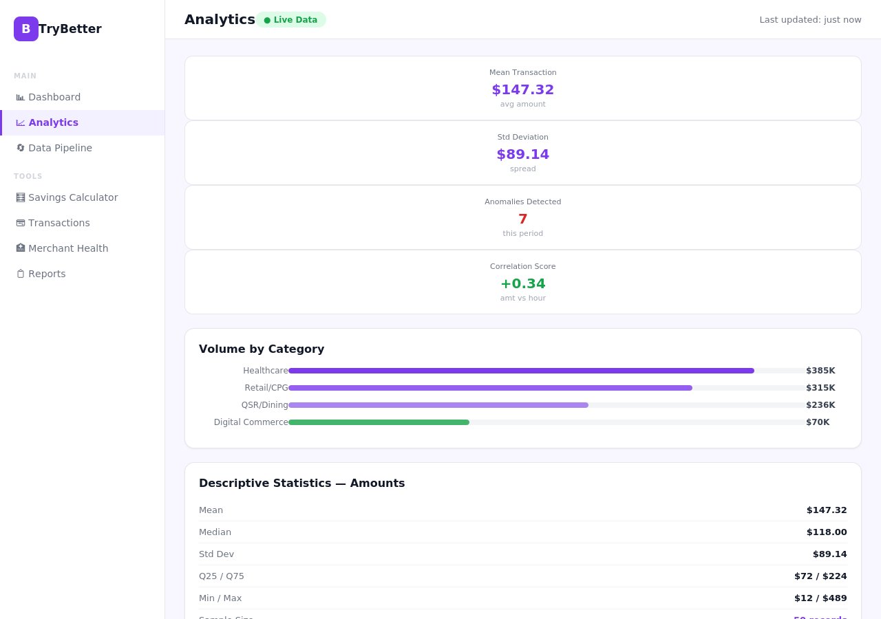Open the Data Pipeline section
Image resolution: width=881 pixels, height=619 pixels.
point(61,148)
